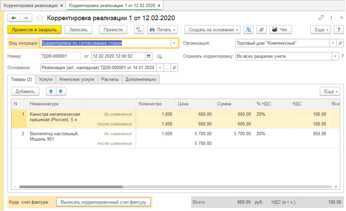346x211 pixels.
Task: Click Выписать корректировочный счет-фактуру button
Action: 103,202
